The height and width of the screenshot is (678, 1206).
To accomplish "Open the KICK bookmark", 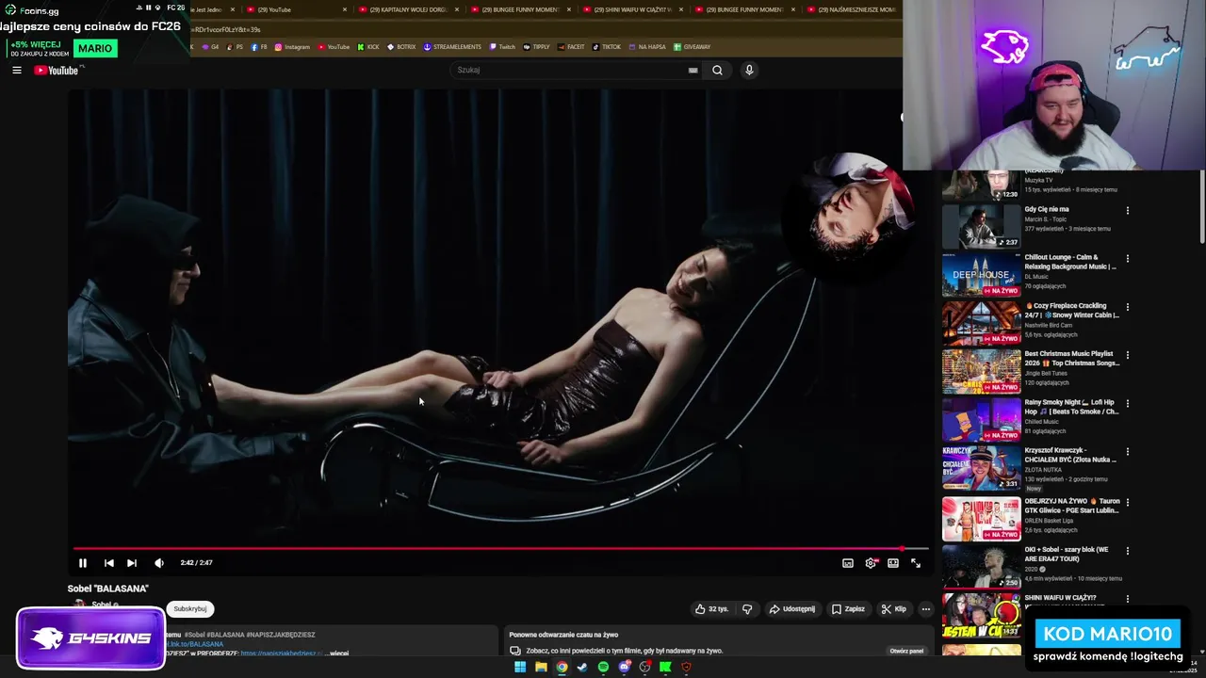I will [x=367, y=47].
